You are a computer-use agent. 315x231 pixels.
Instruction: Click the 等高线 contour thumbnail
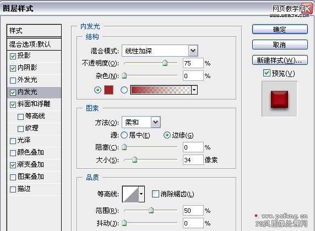pos(131,194)
